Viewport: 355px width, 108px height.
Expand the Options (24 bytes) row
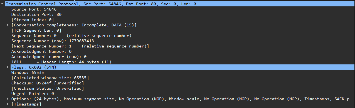tap(8, 99)
